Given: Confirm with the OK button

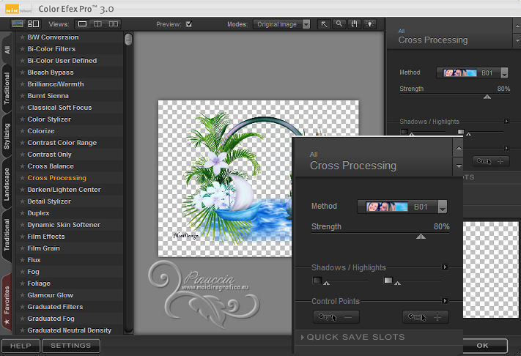Looking at the screenshot, I should pos(482,346).
